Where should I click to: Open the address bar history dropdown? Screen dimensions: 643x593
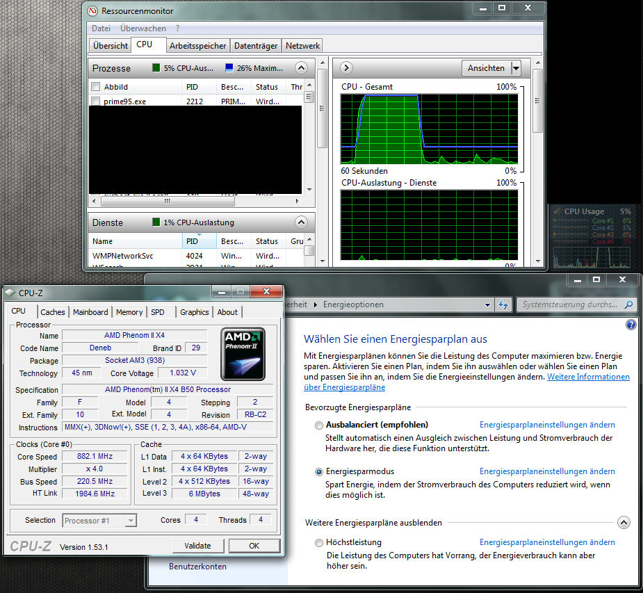[487, 304]
